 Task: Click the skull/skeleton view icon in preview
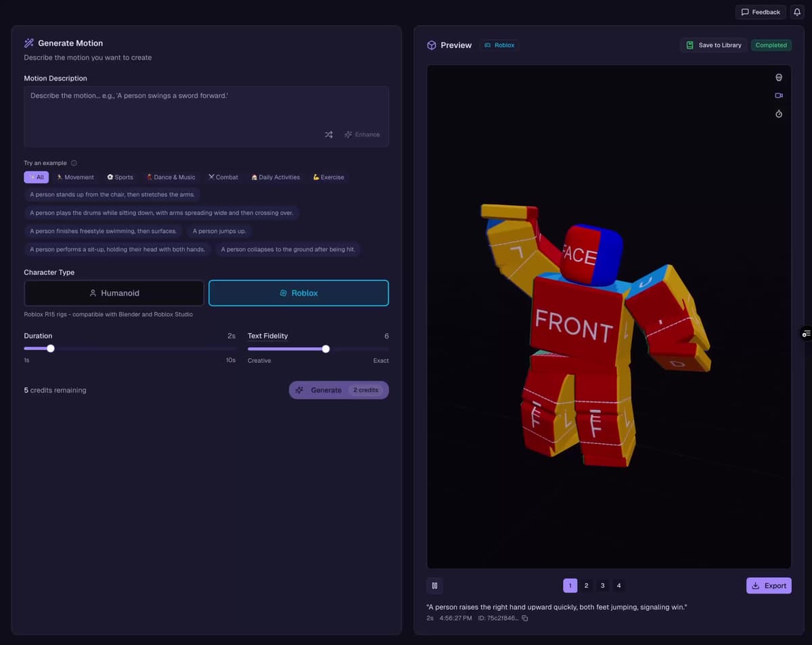(x=779, y=78)
